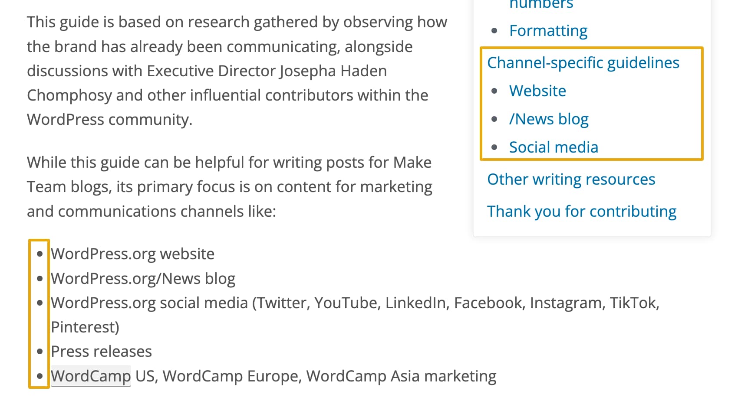Jump to the /News blog section
This screenshot has width=738, height=404.
[549, 119]
